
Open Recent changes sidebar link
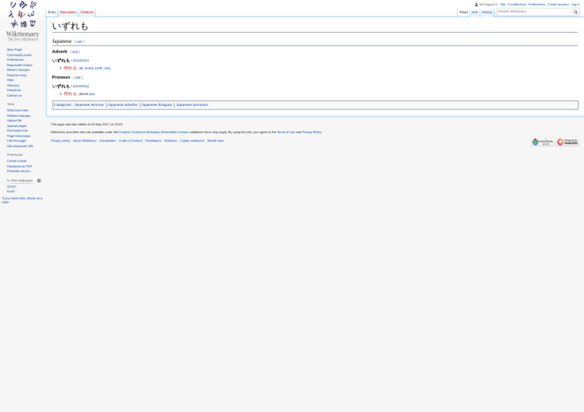coord(18,70)
